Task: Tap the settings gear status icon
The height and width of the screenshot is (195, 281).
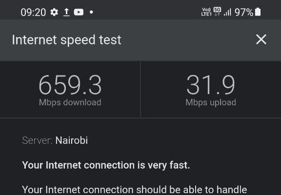Action: coord(54,12)
